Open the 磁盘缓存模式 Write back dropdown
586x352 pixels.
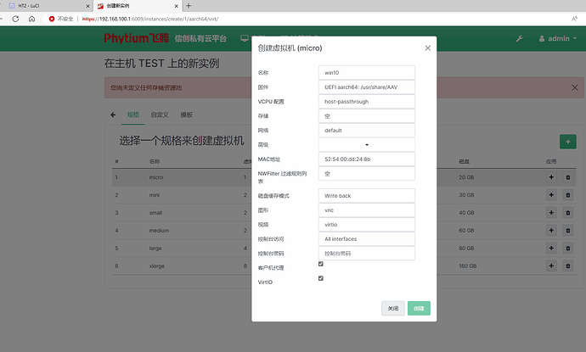pyautogui.click(x=366, y=195)
